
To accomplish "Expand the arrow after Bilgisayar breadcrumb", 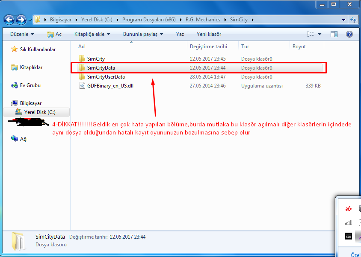I will click(77, 20).
